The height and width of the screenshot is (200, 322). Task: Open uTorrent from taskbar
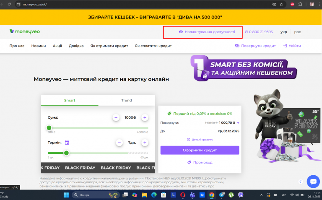[231, 195]
